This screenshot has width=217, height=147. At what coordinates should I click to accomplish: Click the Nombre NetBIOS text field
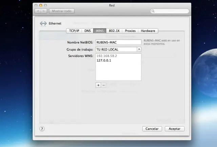coord(118,42)
